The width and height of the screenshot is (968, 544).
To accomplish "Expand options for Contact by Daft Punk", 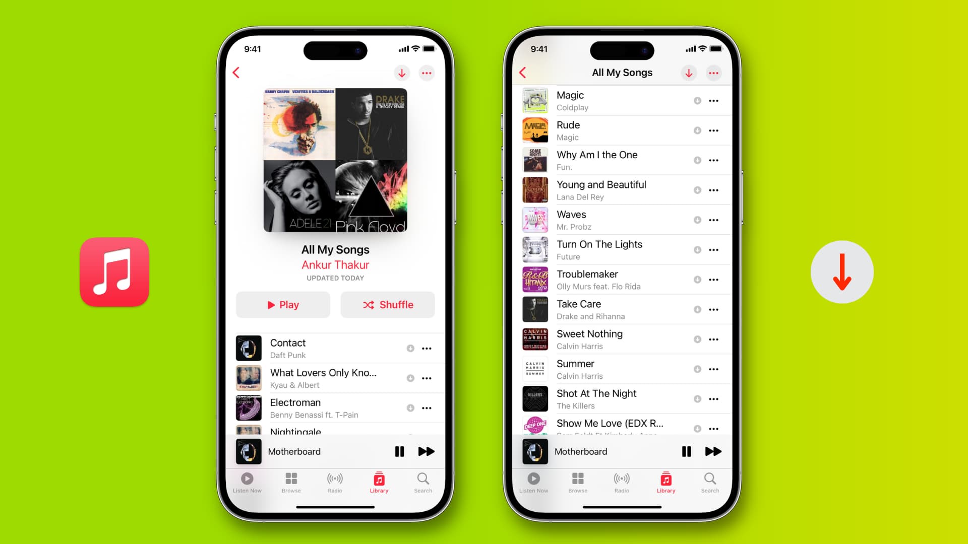I will [428, 348].
